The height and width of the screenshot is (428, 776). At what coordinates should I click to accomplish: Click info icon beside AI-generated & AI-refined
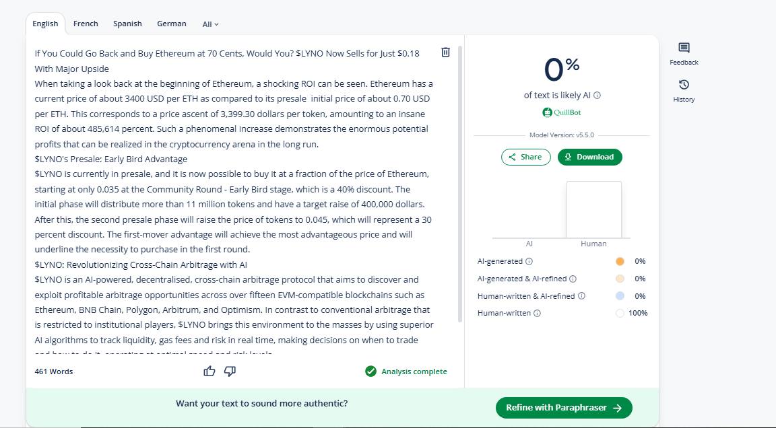click(x=573, y=279)
